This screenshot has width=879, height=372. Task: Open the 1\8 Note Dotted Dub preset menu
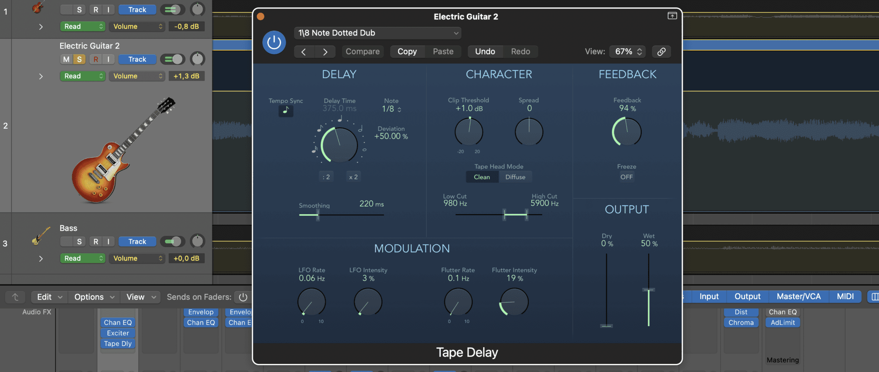click(378, 33)
